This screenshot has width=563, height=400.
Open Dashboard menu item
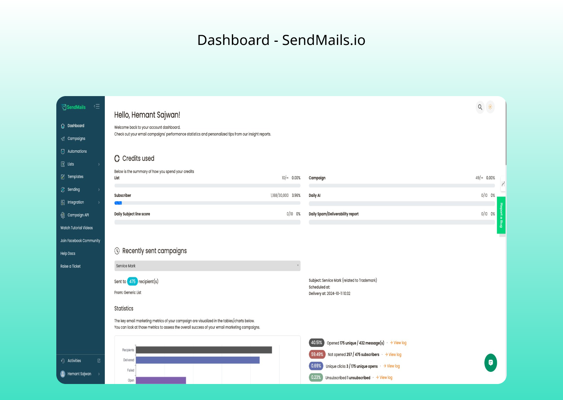click(76, 126)
